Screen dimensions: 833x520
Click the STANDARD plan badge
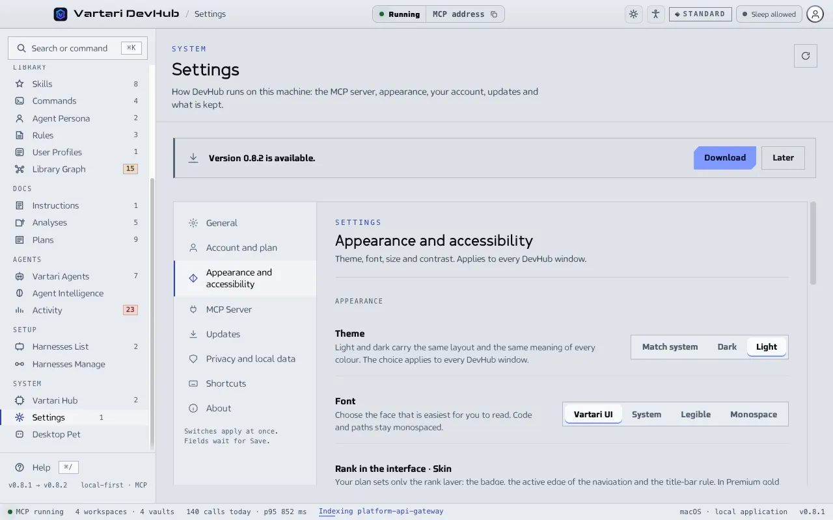click(x=700, y=14)
